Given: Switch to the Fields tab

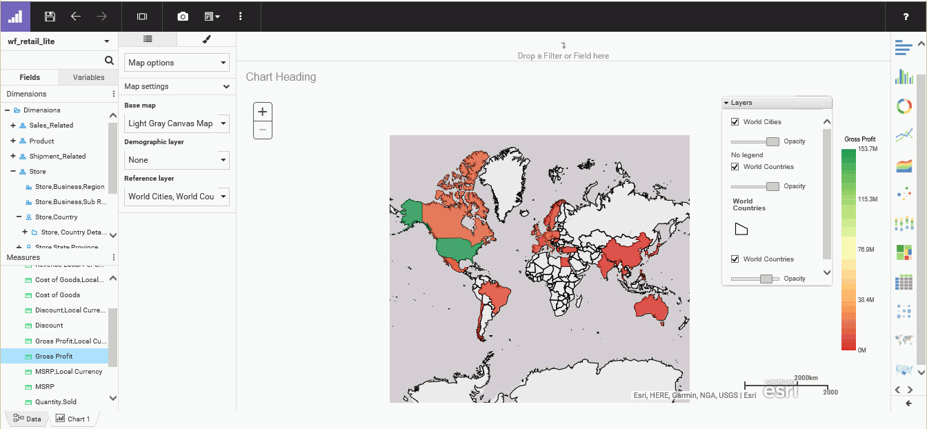Looking at the screenshot, I should [x=30, y=77].
